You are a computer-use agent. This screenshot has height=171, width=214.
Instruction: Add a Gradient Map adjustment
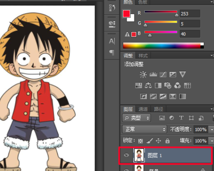[x=182, y=97]
